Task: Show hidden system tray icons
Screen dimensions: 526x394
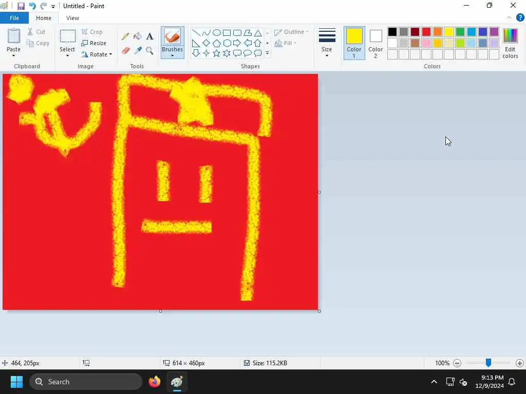Action: 434,382
